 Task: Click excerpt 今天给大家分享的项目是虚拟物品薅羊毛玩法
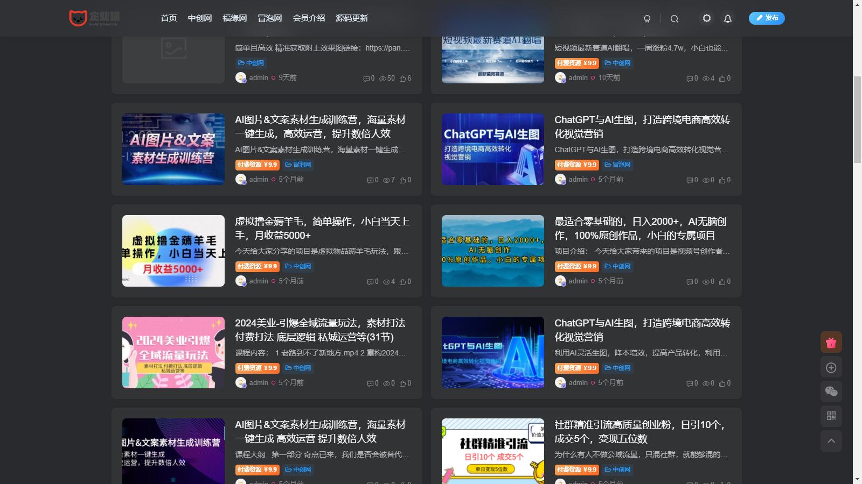(322, 251)
